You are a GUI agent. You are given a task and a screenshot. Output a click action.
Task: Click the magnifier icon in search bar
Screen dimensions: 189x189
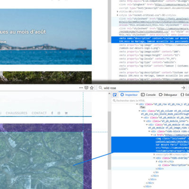(x=100, y=88)
